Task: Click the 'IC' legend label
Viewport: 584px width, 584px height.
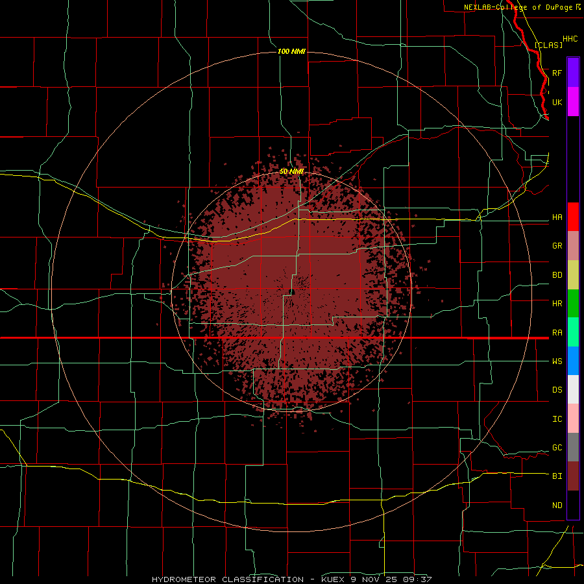Action: click(557, 419)
